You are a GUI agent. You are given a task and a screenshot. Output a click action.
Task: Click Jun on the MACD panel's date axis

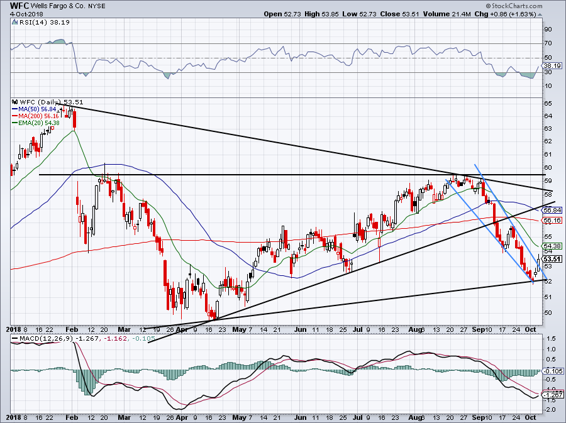click(x=301, y=417)
